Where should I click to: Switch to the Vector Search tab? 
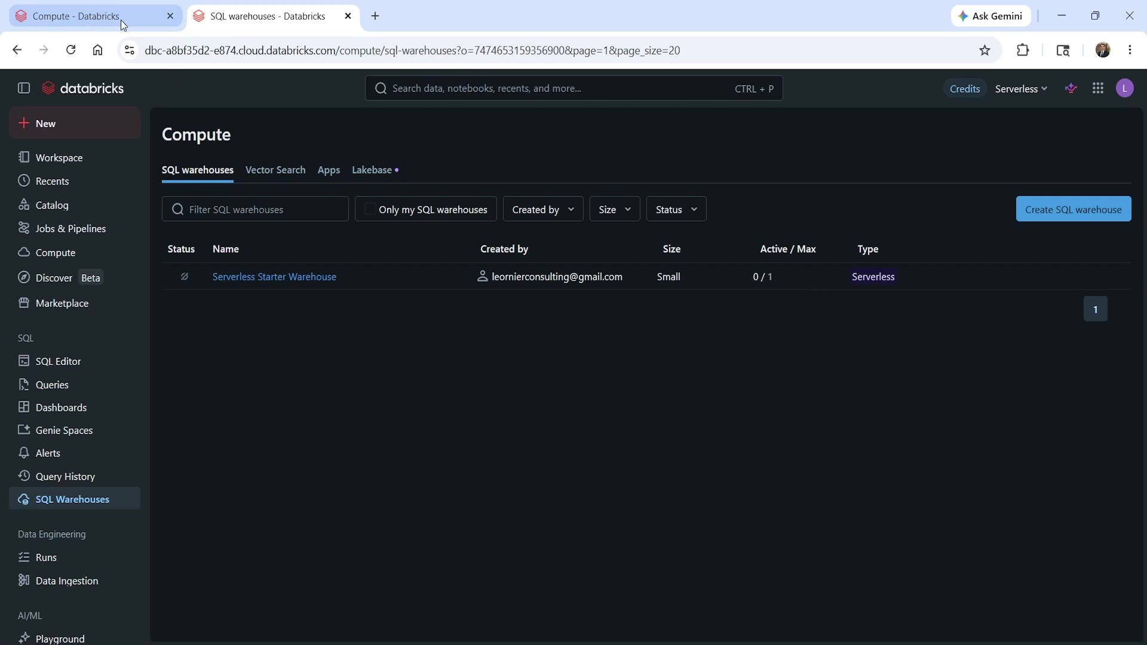[275, 170]
